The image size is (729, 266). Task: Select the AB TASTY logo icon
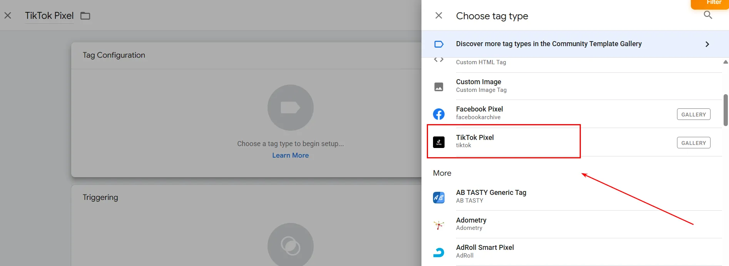439,198
